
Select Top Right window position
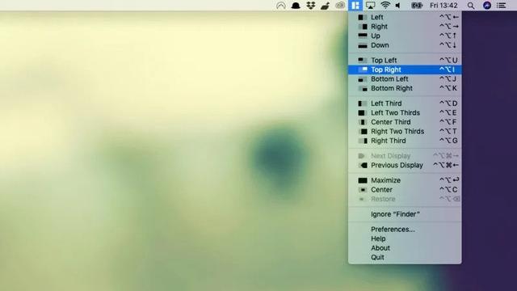405,70
